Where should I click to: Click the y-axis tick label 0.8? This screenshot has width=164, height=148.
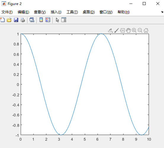(16, 44)
